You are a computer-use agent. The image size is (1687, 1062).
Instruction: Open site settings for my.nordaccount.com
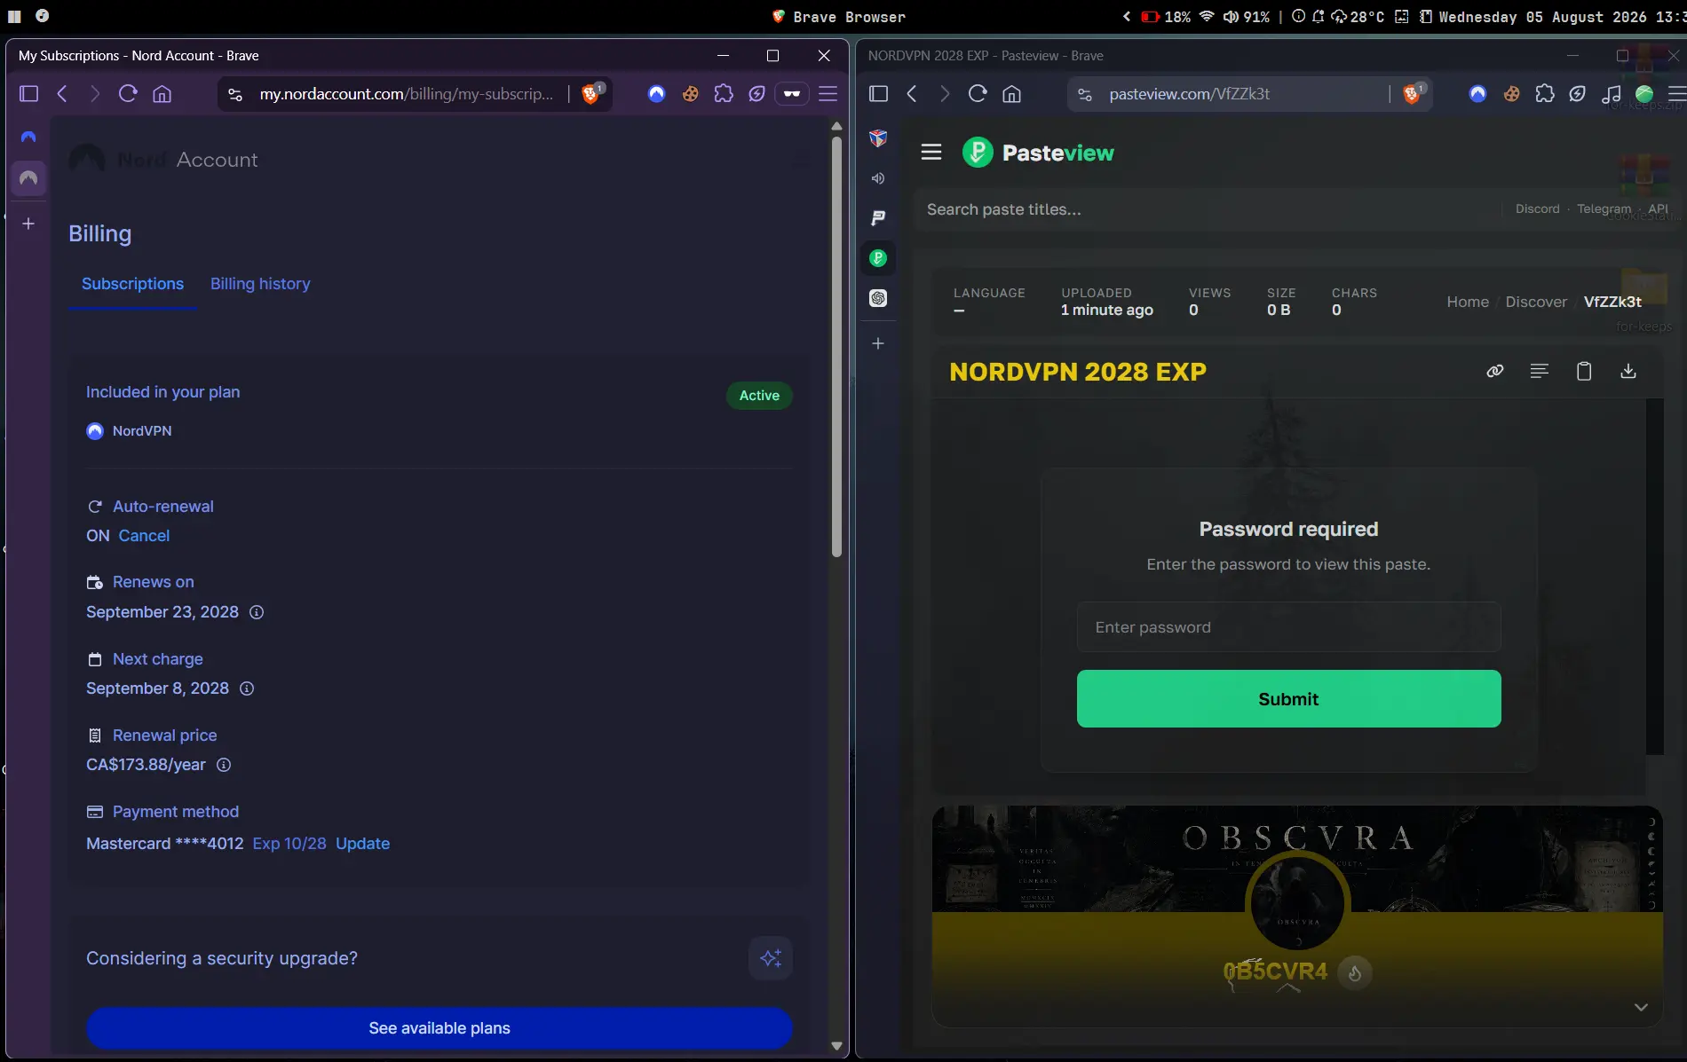tap(235, 94)
